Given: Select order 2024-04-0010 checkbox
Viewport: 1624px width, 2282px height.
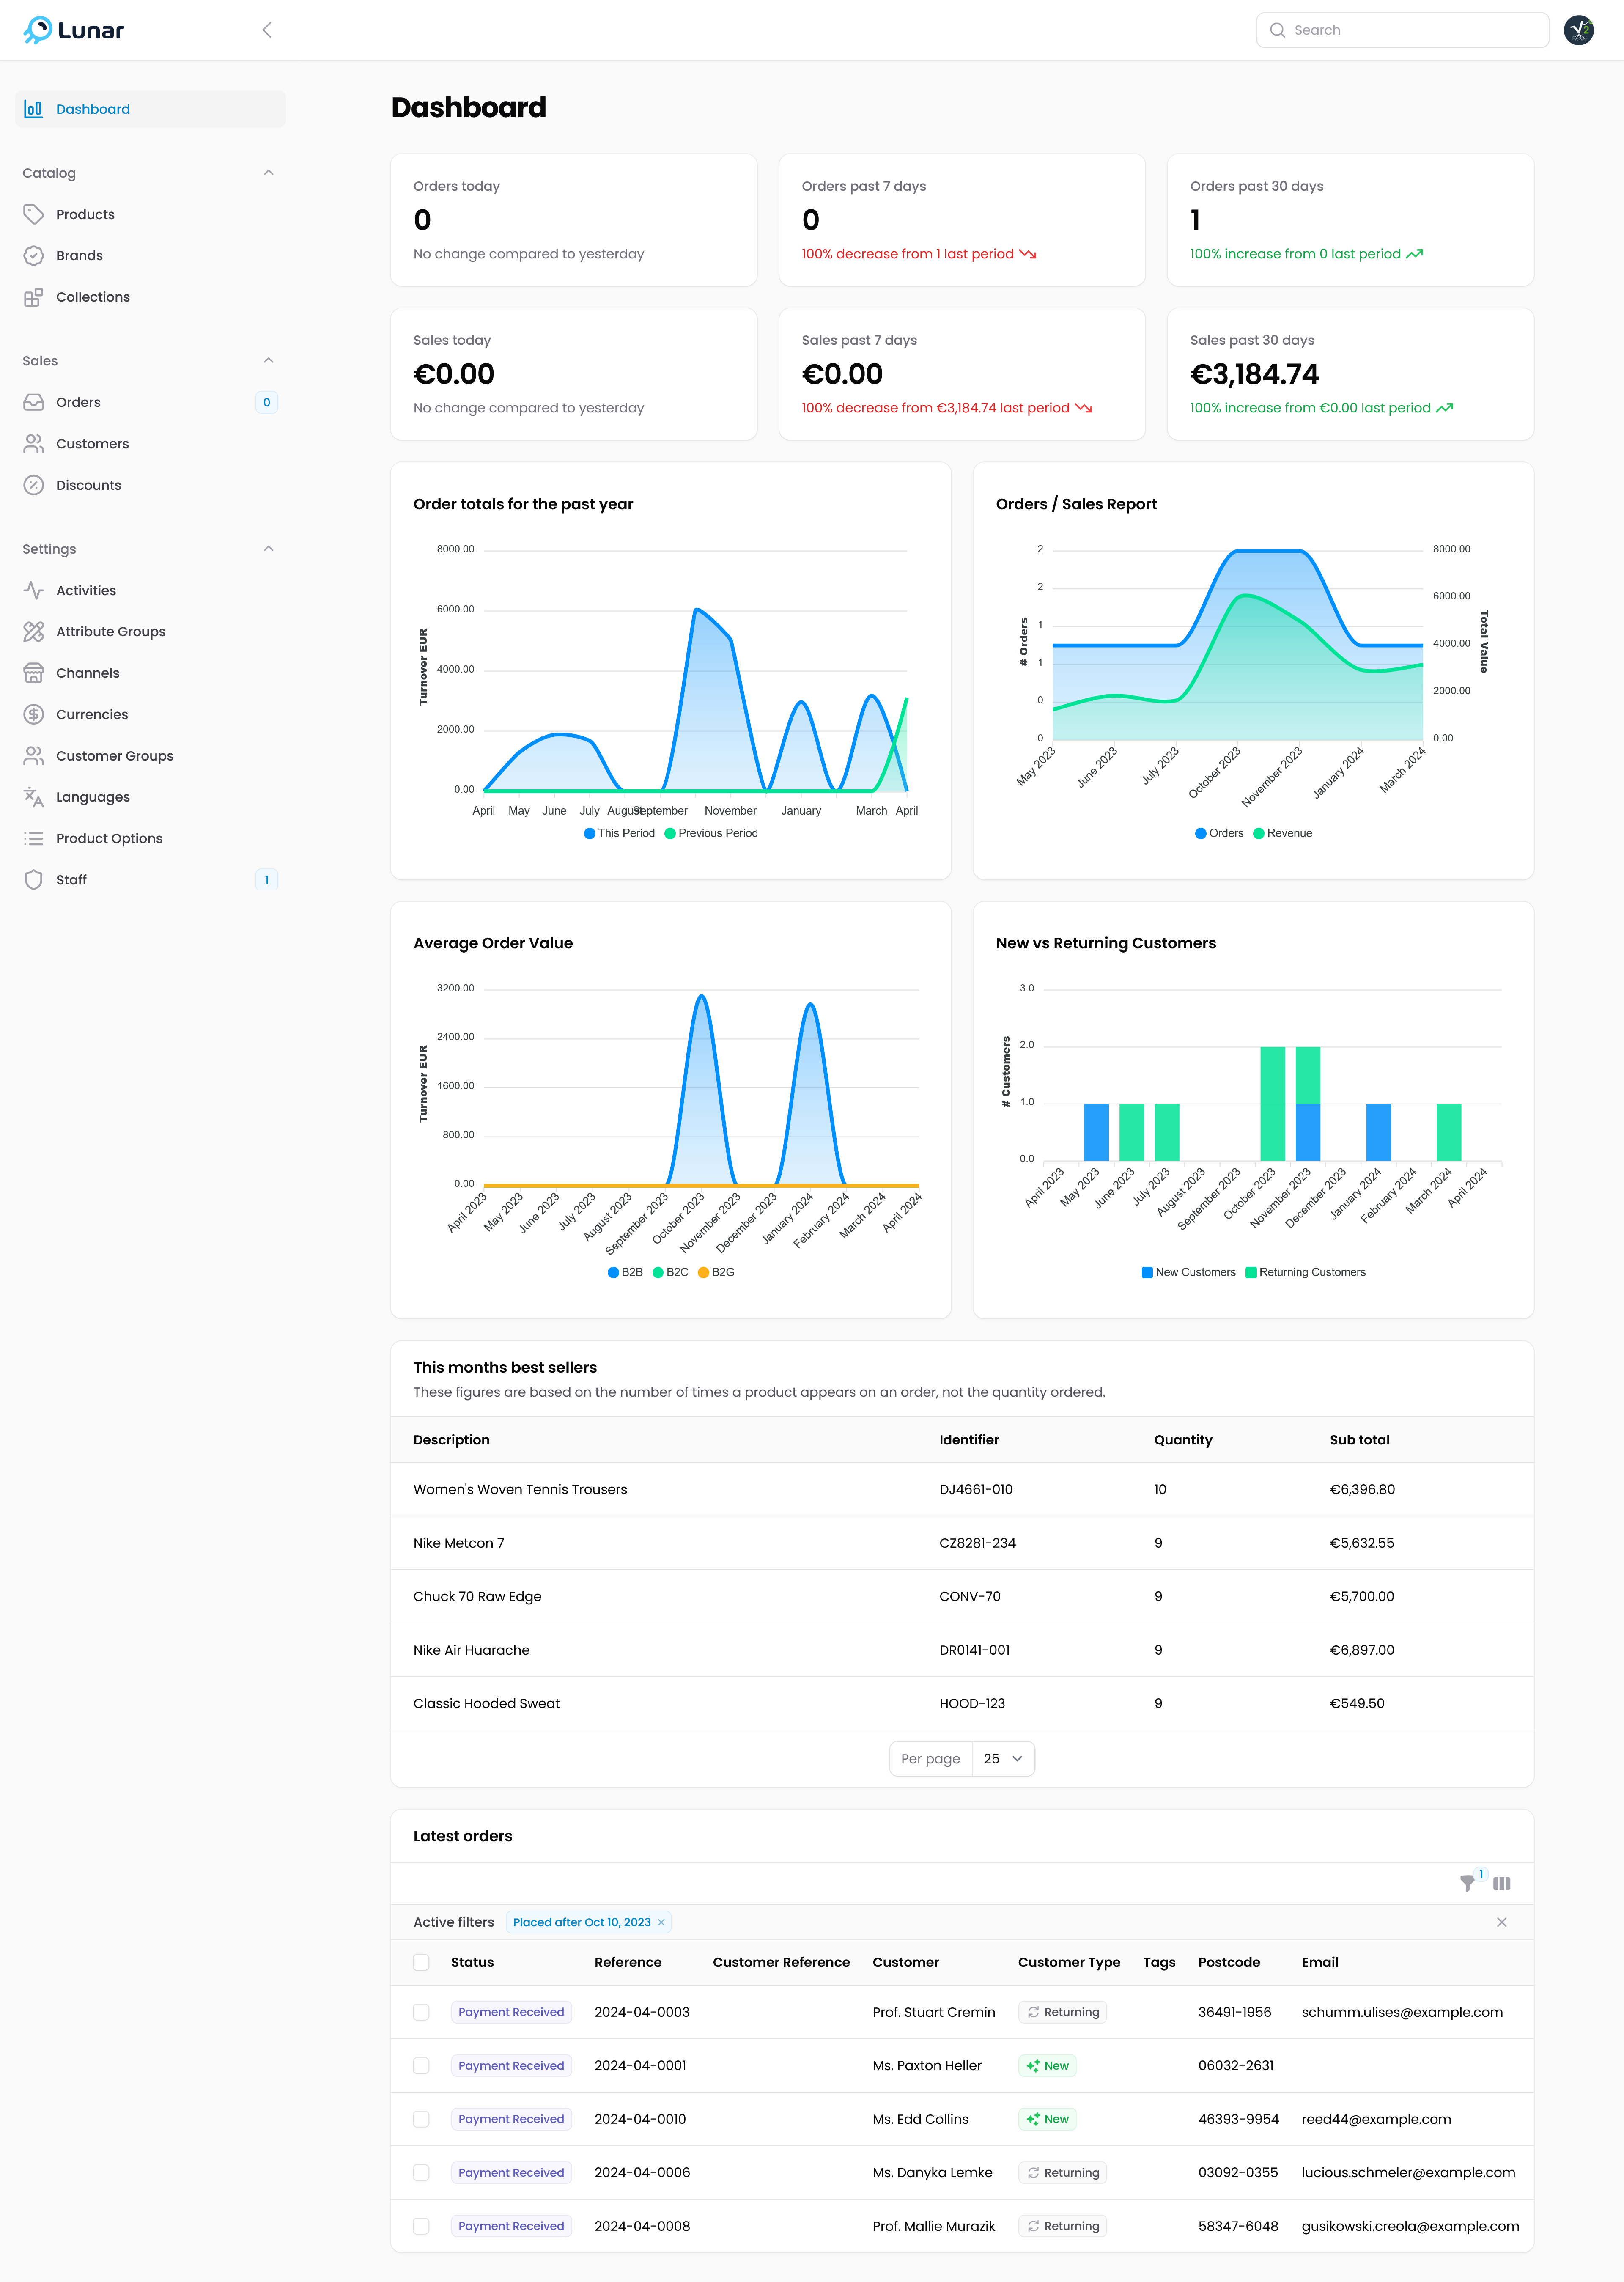Looking at the screenshot, I should 421,2119.
